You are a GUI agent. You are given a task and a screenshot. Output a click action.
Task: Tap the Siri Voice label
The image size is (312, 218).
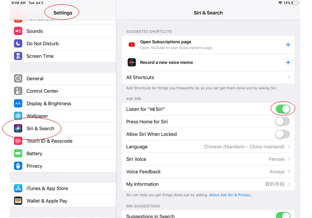tap(136, 159)
